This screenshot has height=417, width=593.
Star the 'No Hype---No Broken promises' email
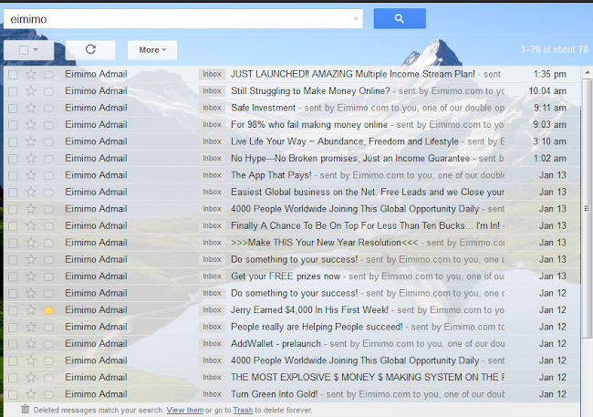click(x=31, y=158)
